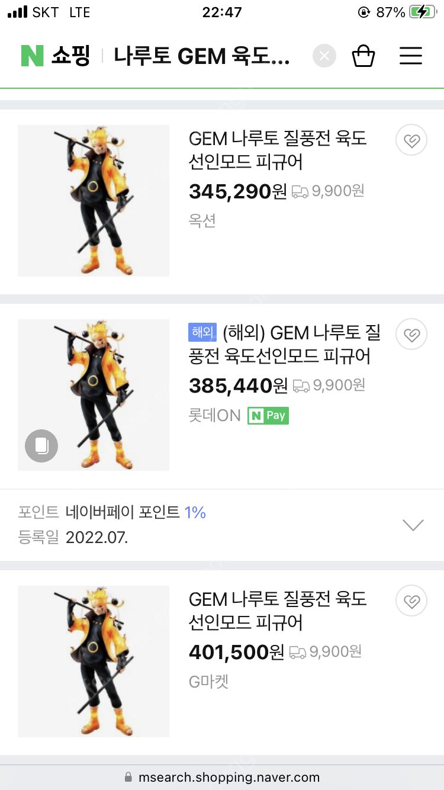Open the shopping cart icon

363,56
